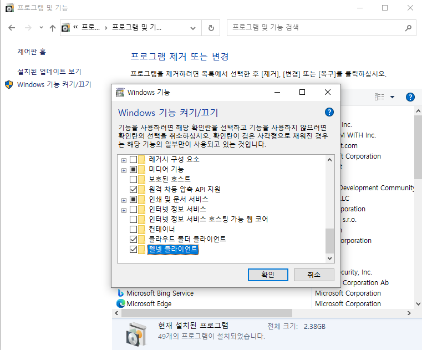
Task: Uncheck the 원격 차등 압축 API 지원 checkbox
Action: click(x=133, y=189)
